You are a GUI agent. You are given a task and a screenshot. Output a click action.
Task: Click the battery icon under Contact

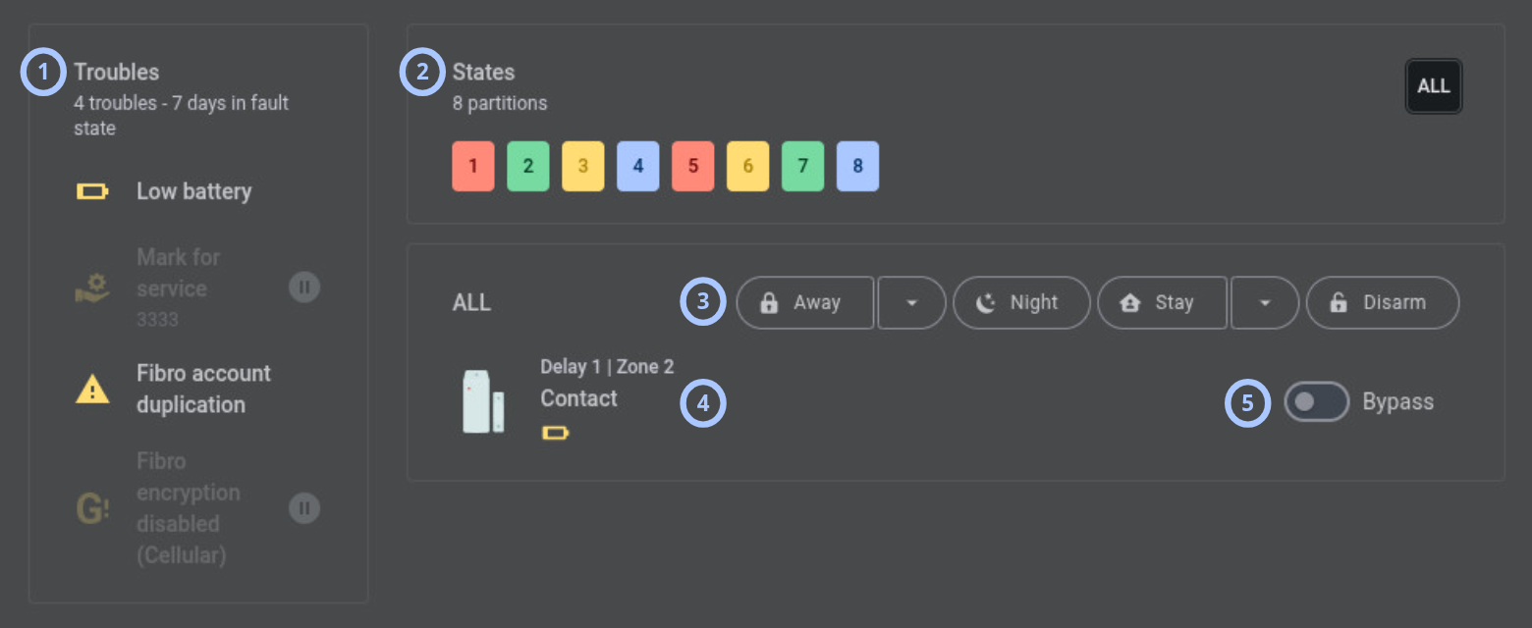555,433
